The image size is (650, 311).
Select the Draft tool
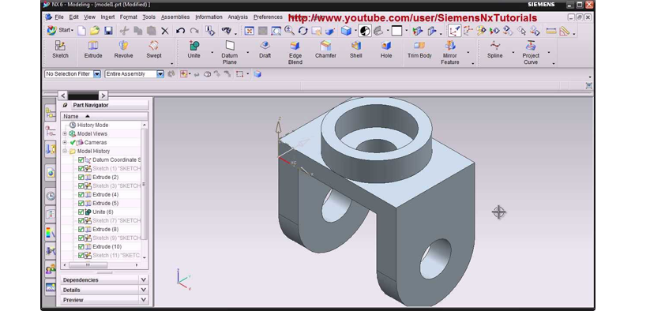265,50
